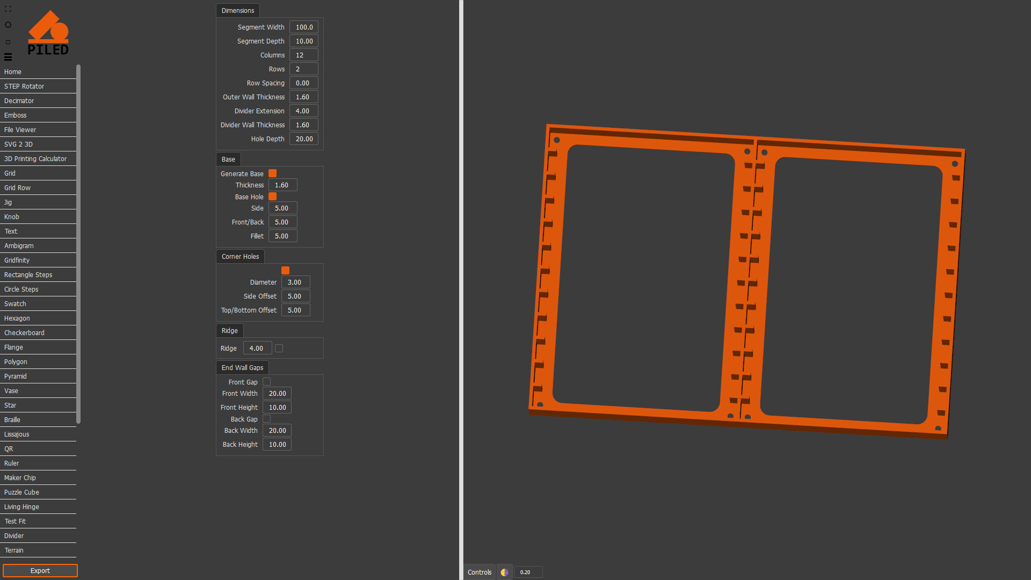1031x580 pixels.
Task: Click the orange PILED logo
Action: click(48, 32)
